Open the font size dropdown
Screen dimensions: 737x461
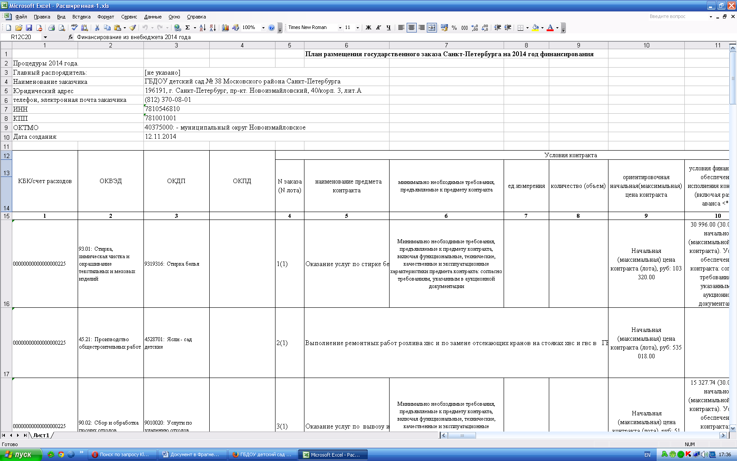point(358,28)
